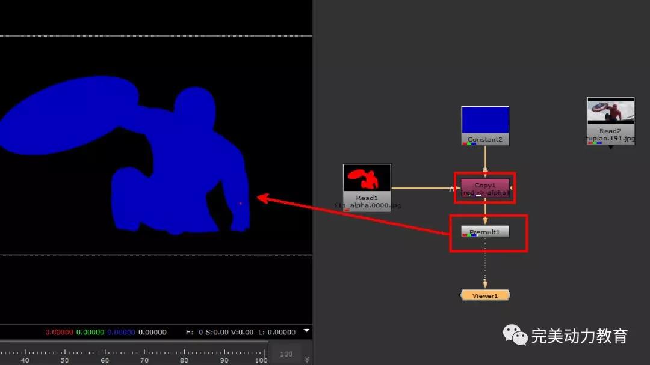The width and height of the screenshot is (650, 365).
Task: Select the Constant2 node
Action: pyautogui.click(x=485, y=125)
